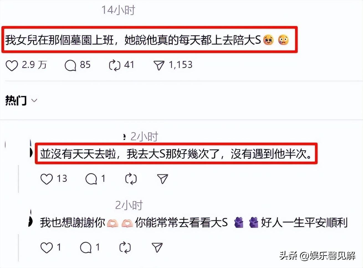The width and height of the screenshot is (363, 268).
Task: Click the first reply's 2小时 timestamp
Action: tap(144, 136)
